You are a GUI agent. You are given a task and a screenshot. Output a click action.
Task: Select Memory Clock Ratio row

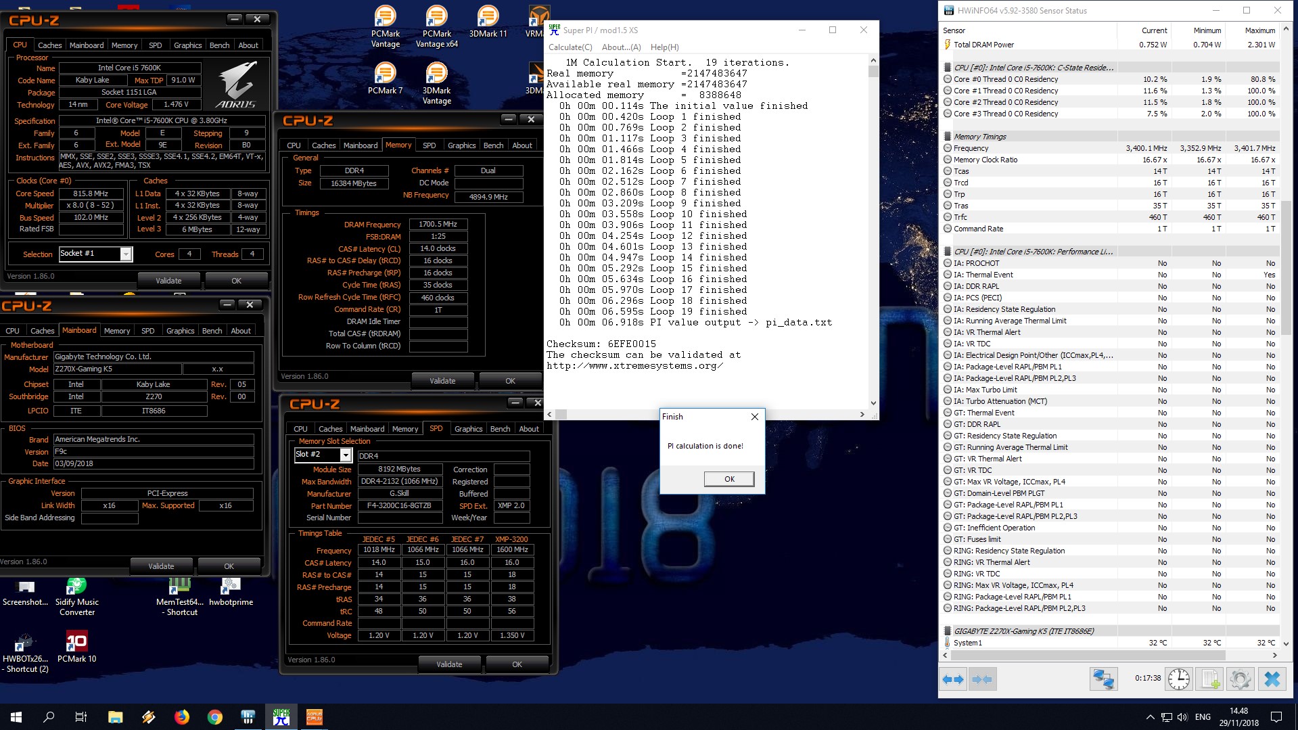tap(1110, 160)
